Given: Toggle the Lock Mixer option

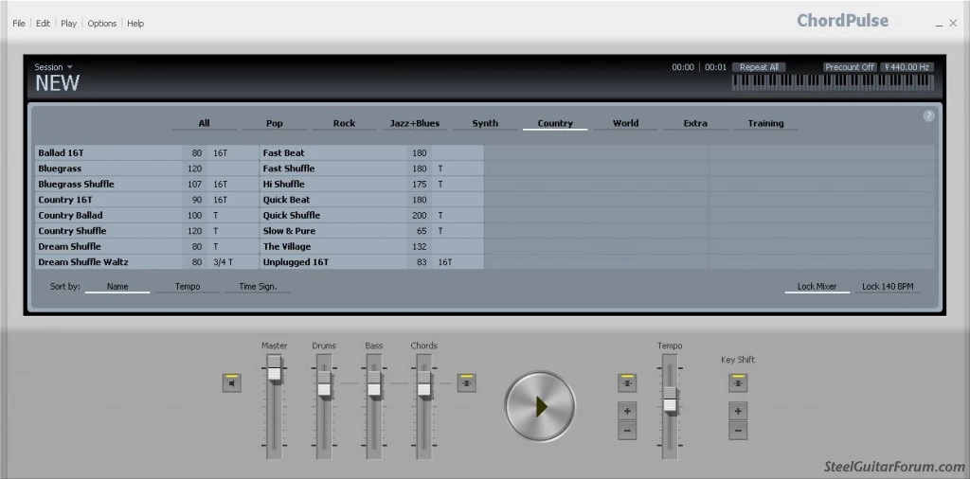Looking at the screenshot, I should 816,286.
